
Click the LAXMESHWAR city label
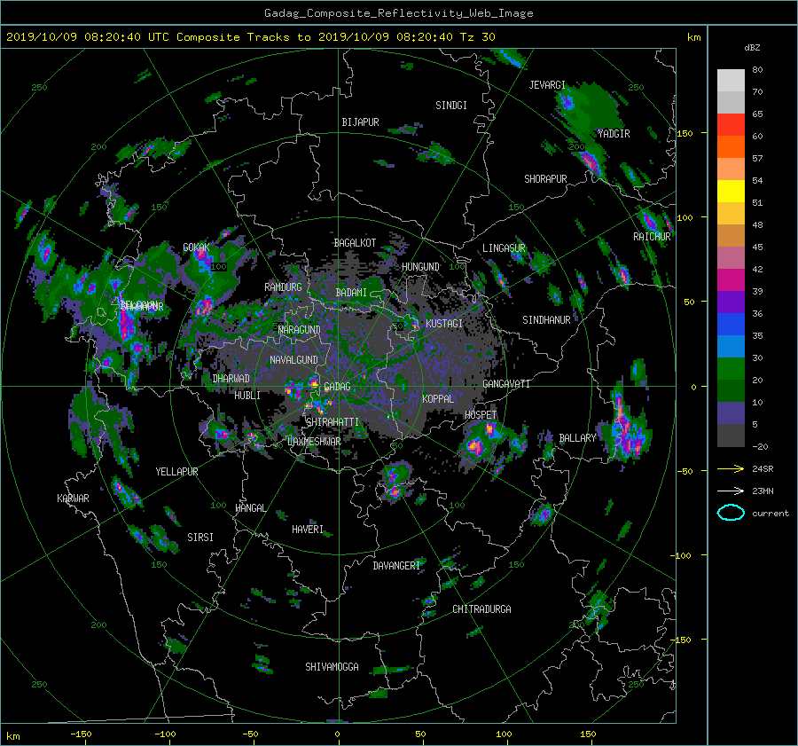314,442
